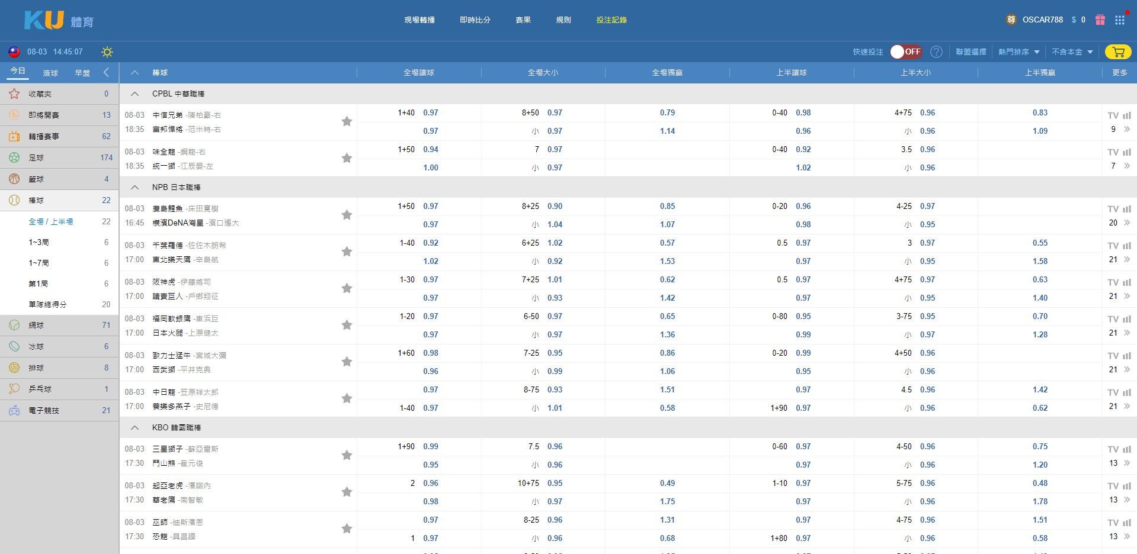Screen dimensions: 1137x554
Task: Select 足球 in the sports sidebar
Action: (37, 157)
